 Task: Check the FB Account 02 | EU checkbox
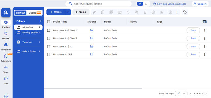(49, 46)
